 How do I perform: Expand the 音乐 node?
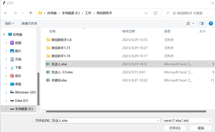click(6, 76)
